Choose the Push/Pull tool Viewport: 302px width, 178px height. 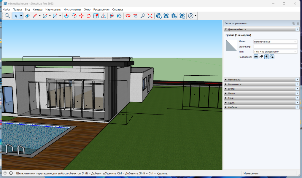(66, 16)
